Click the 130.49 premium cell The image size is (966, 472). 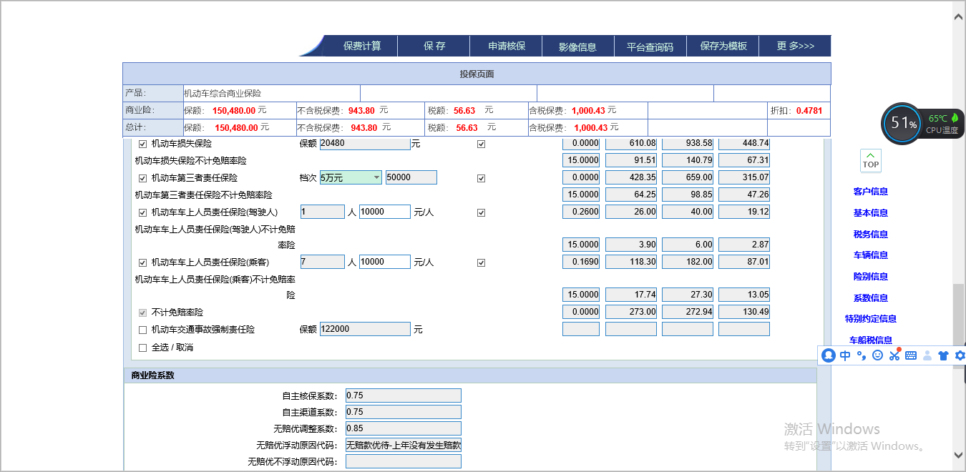[x=744, y=312]
